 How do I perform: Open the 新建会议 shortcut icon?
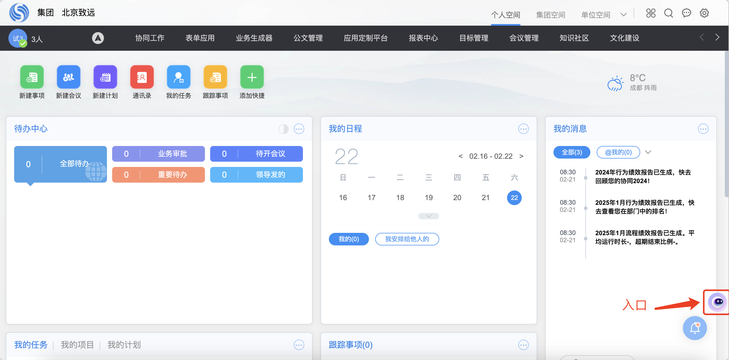[x=68, y=77]
